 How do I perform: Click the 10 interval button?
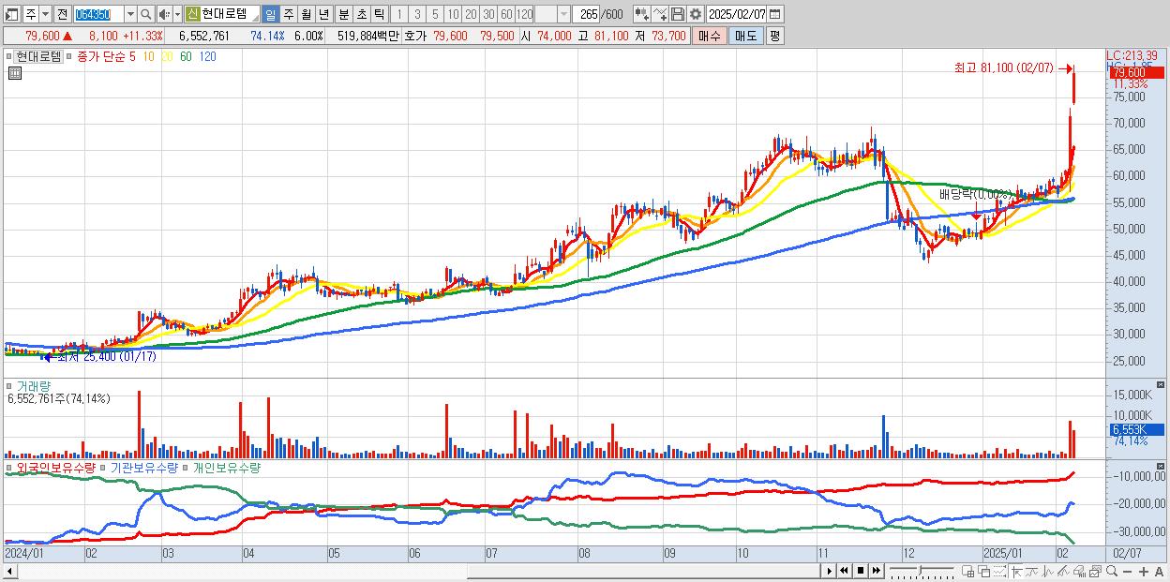pyautogui.click(x=453, y=14)
